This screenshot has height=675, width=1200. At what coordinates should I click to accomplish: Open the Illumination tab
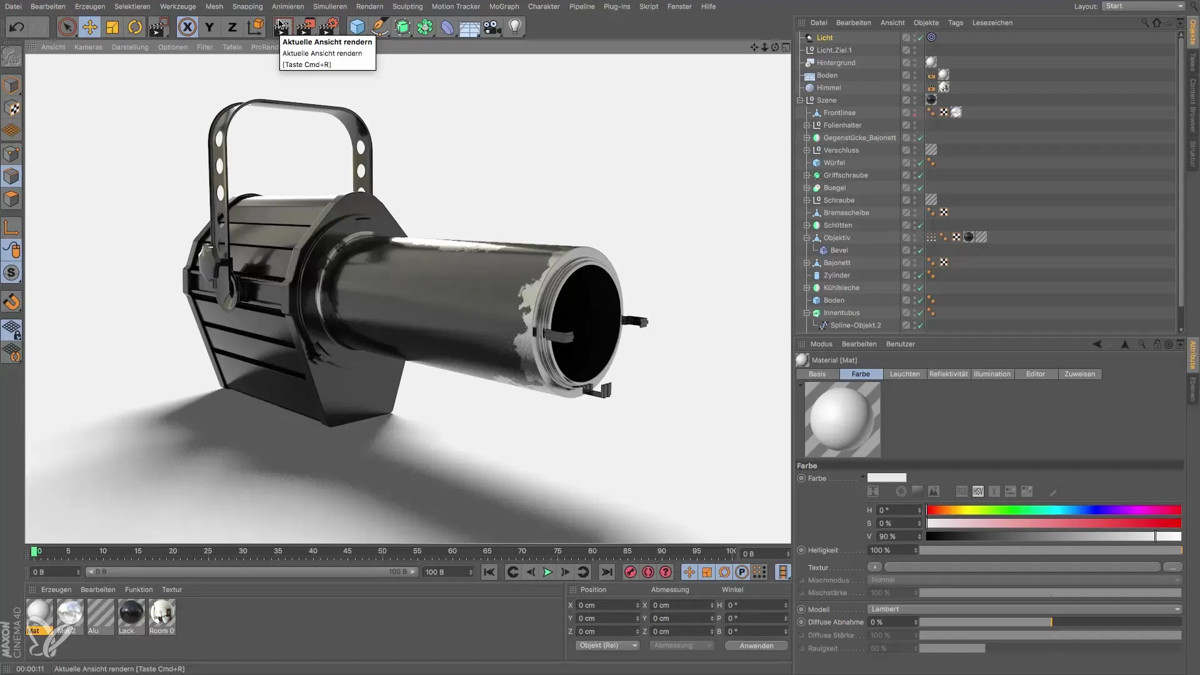pyautogui.click(x=992, y=374)
